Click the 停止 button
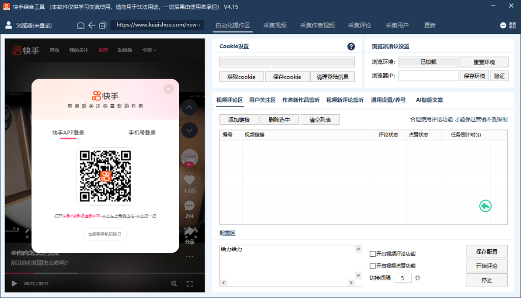This screenshot has height=298, width=521. [x=487, y=280]
